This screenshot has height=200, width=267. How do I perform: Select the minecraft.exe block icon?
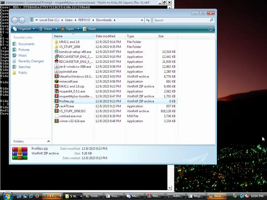tap(56, 82)
